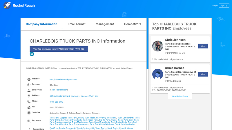The width and height of the screenshot is (232, 130).
Task: Click the Truck Accessories keyword
Action: click(63, 122)
